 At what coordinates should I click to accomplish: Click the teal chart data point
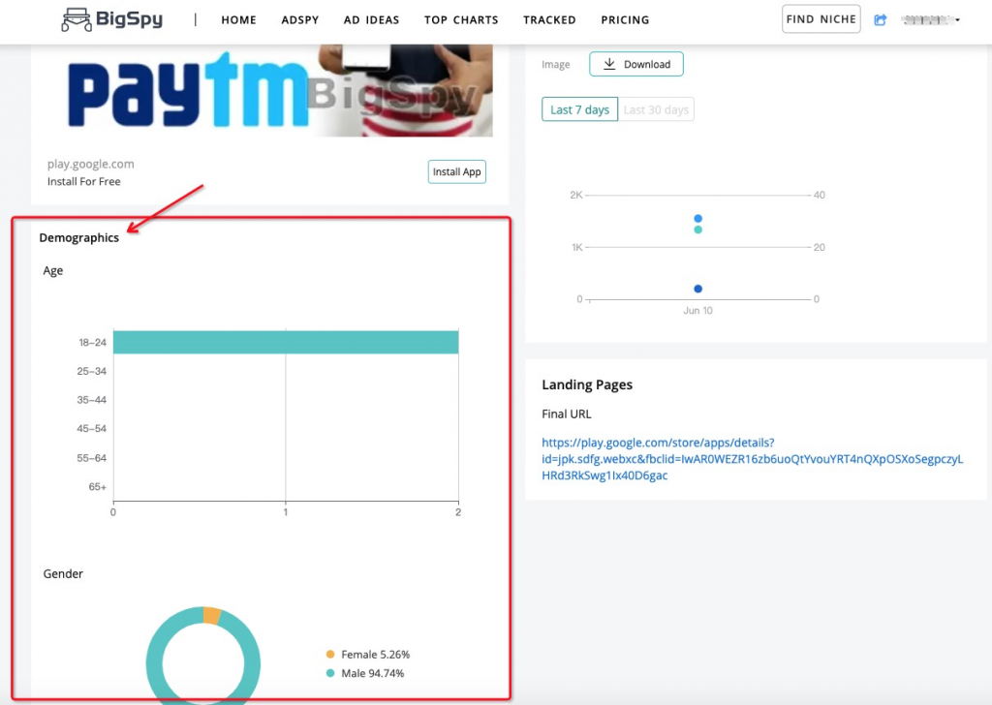pyautogui.click(x=697, y=230)
